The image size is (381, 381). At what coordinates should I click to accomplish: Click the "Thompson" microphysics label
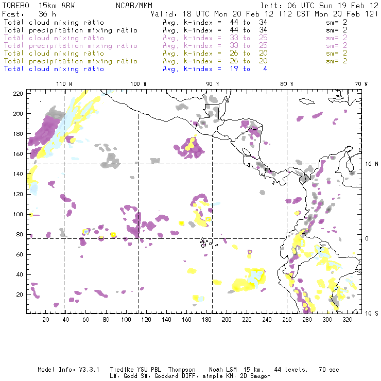coord(182,370)
